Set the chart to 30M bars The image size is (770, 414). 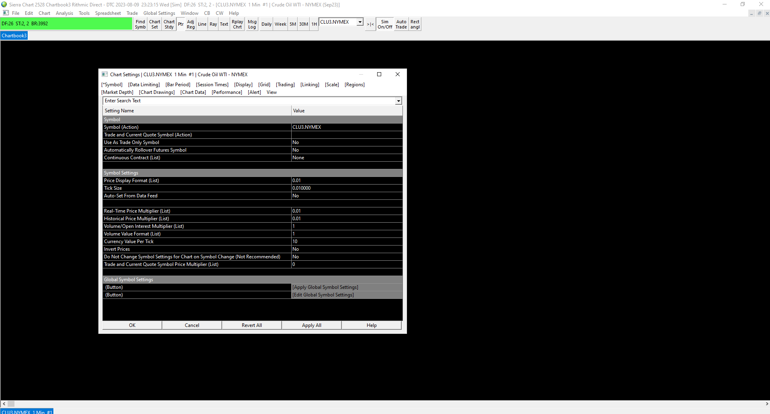point(304,24)
